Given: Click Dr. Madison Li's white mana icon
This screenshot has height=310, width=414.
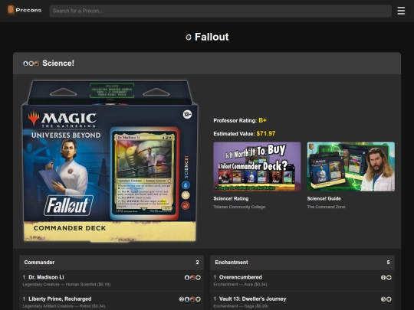Looking at the screenshot, I should (x=198, y=278).
